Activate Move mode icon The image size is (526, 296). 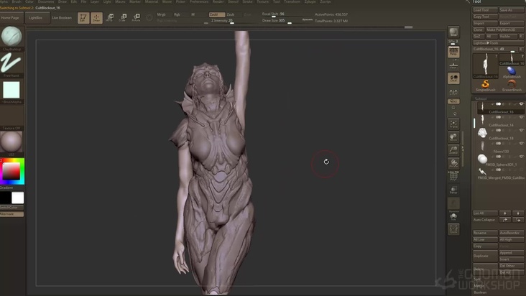[x=109, y=18]
